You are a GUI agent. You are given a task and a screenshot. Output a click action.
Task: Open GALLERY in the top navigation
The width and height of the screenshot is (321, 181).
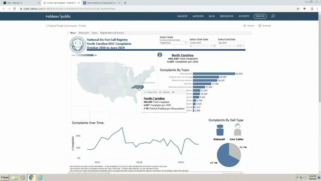[183, 16]
